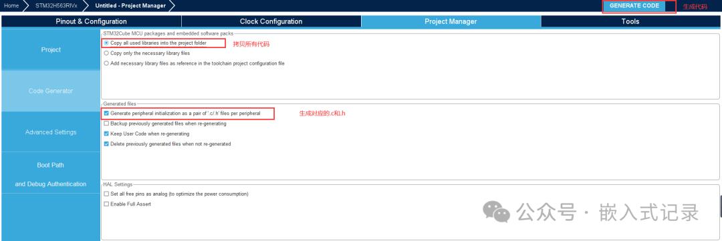Select Add necessary library files as reference
The width and height of the screenshot is (722, 241).
[x=106, y=63]
